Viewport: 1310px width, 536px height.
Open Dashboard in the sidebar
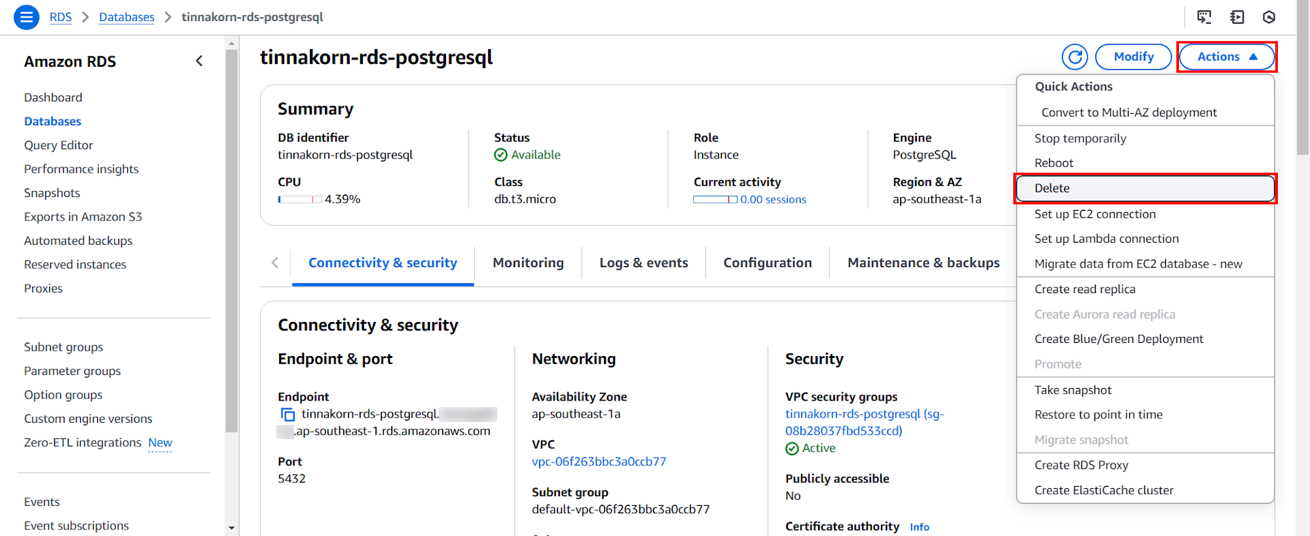pyautogui.click(x=53, y=98)
